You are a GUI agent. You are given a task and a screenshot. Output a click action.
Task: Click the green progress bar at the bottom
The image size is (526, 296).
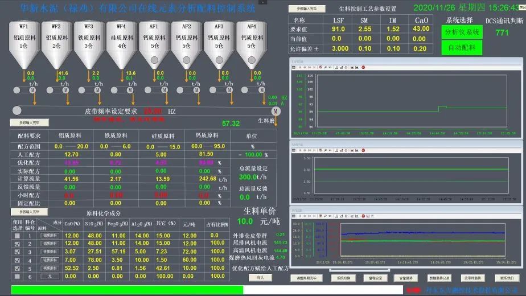point(126,290)
